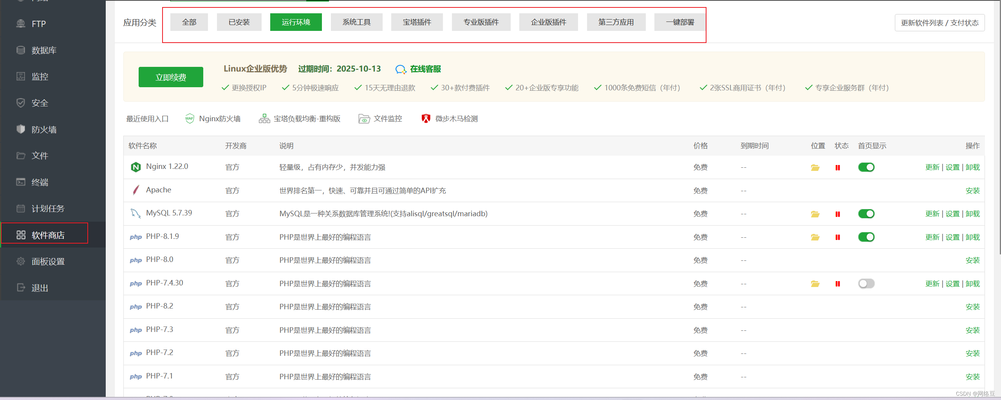The image size is (1001, 400).
Task: Open the PHP-7.4.30 folder location icon
Action: [815, 284]
